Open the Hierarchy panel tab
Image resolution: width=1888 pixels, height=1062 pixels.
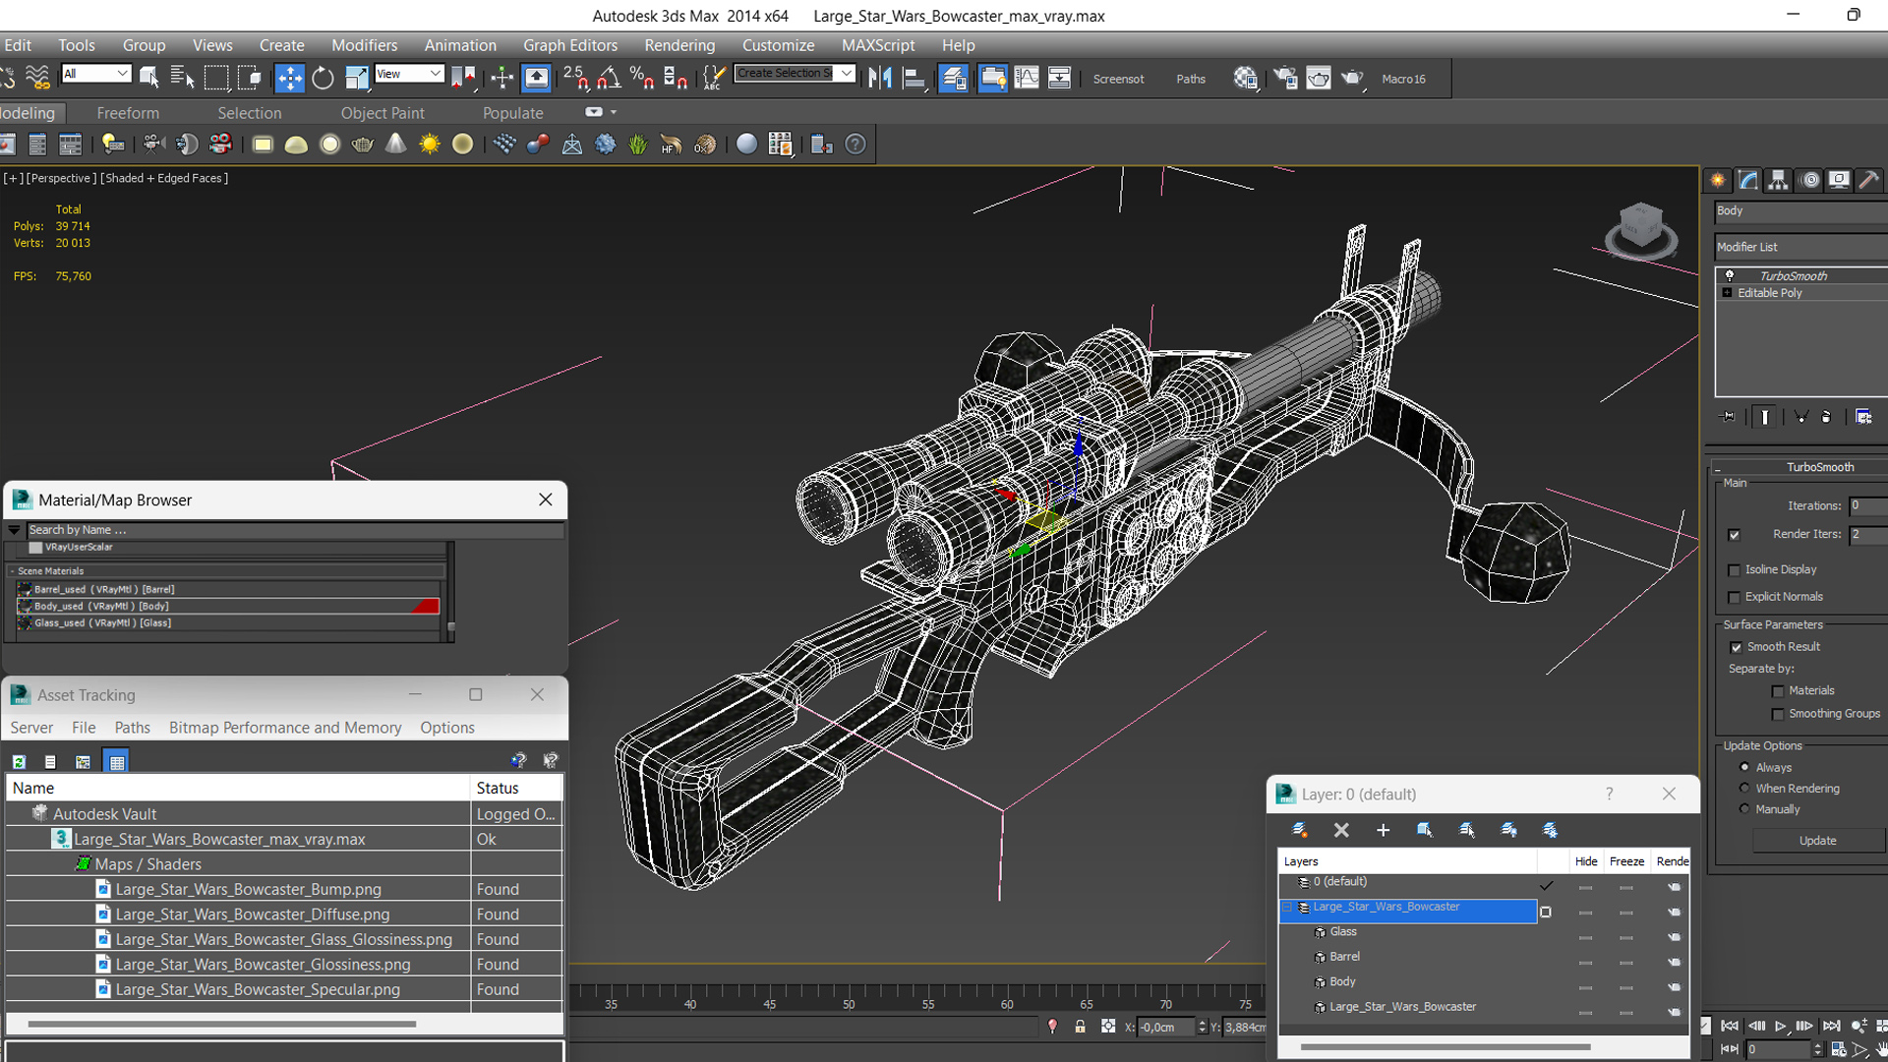[1778, 180]
